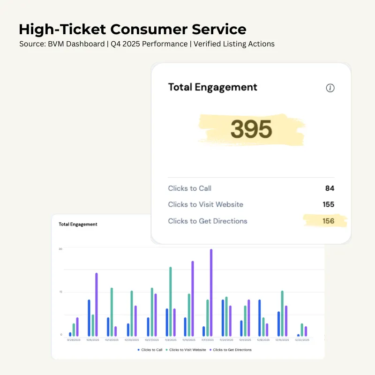The width and height of the screenshot is (375, 375).
Task: Expand the 11/17/2025 date column details
Action: 208,339
